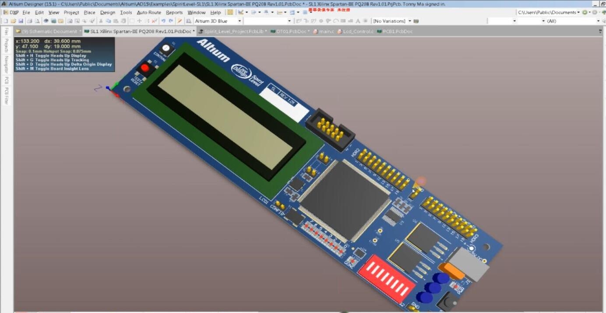Open the Auto Route menu
606x313 pixels.
pyautogui.click(x=149, y=12)
